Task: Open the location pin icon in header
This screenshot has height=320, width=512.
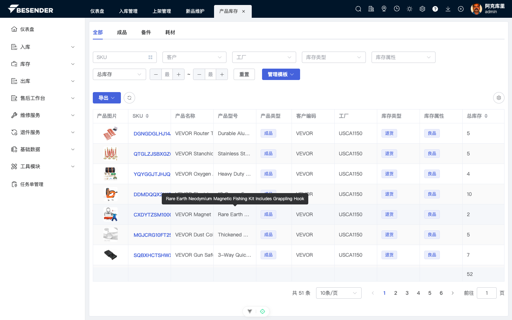Action: (x=384, y=9)
